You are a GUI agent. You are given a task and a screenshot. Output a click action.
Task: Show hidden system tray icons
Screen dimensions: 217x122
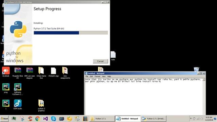[191, 119]
